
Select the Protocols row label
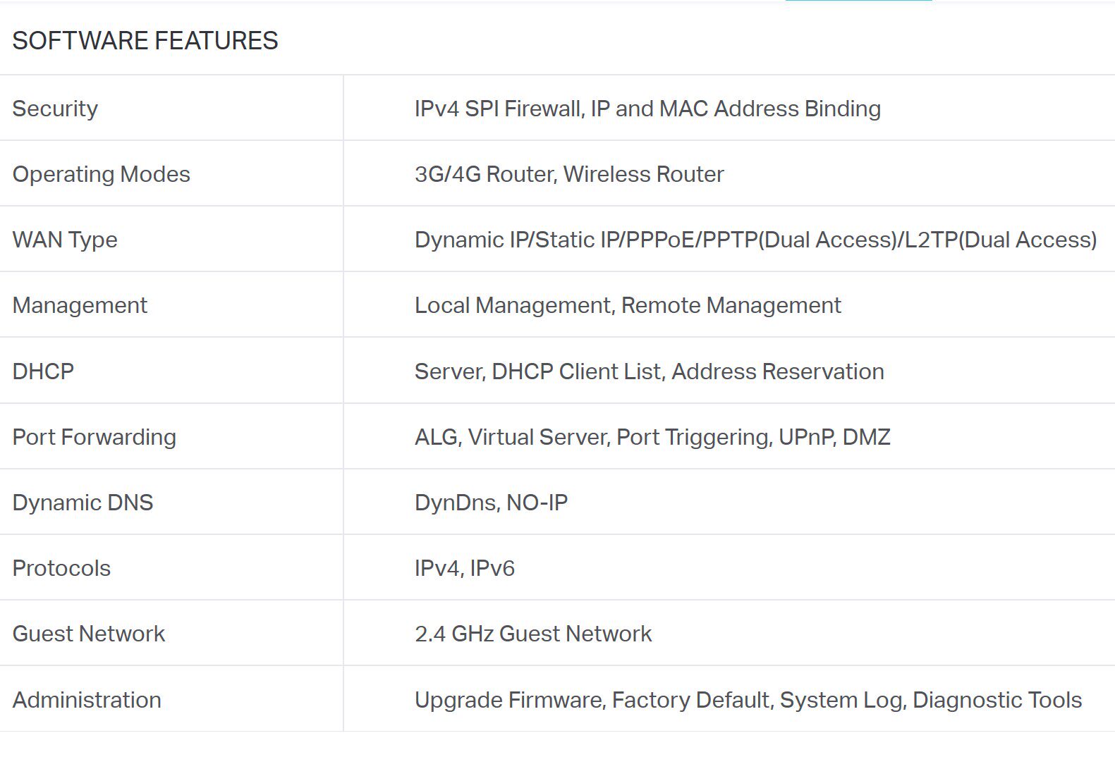(61, 568)
